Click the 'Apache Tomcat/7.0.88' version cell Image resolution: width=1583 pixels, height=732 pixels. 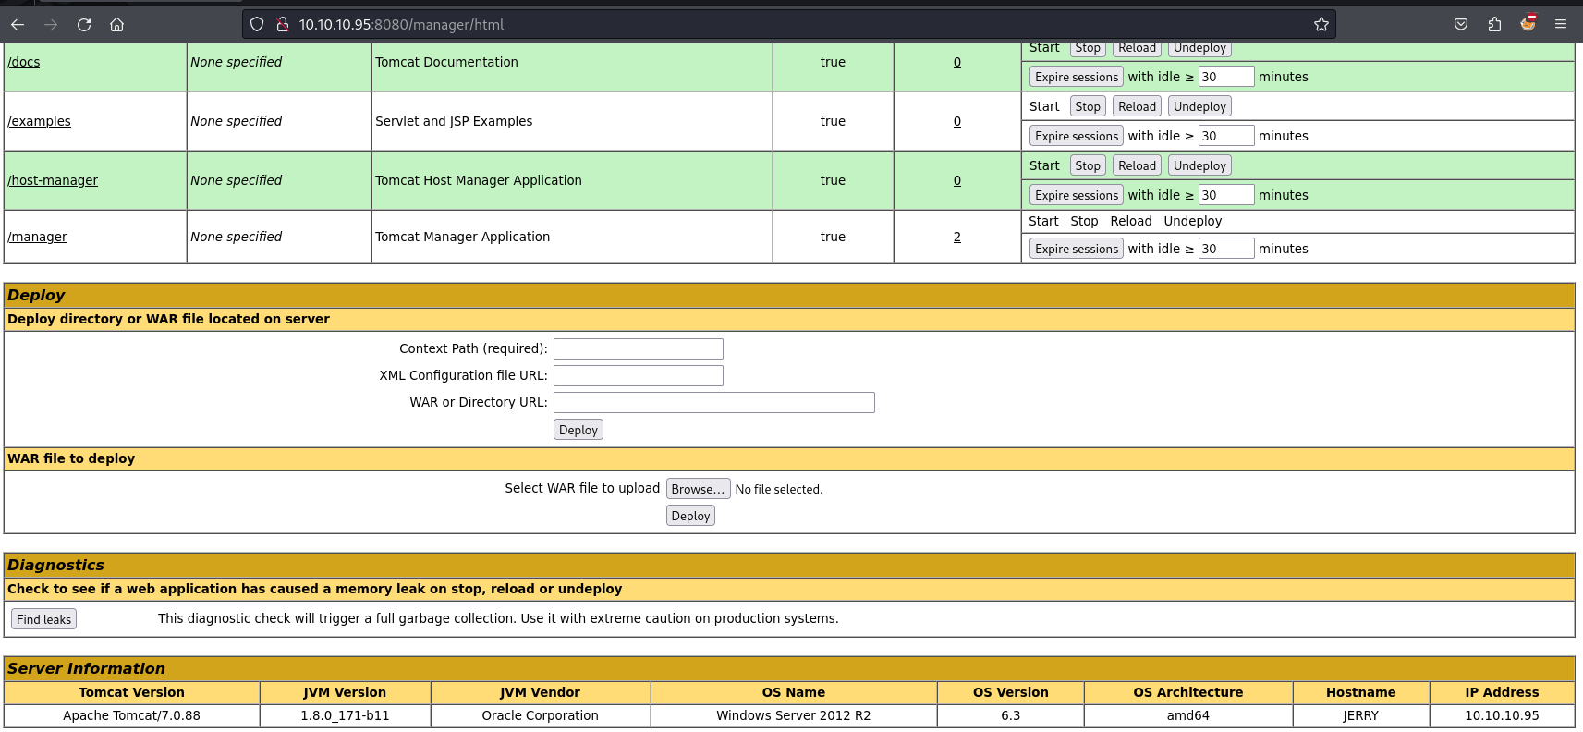pos(131,715)
